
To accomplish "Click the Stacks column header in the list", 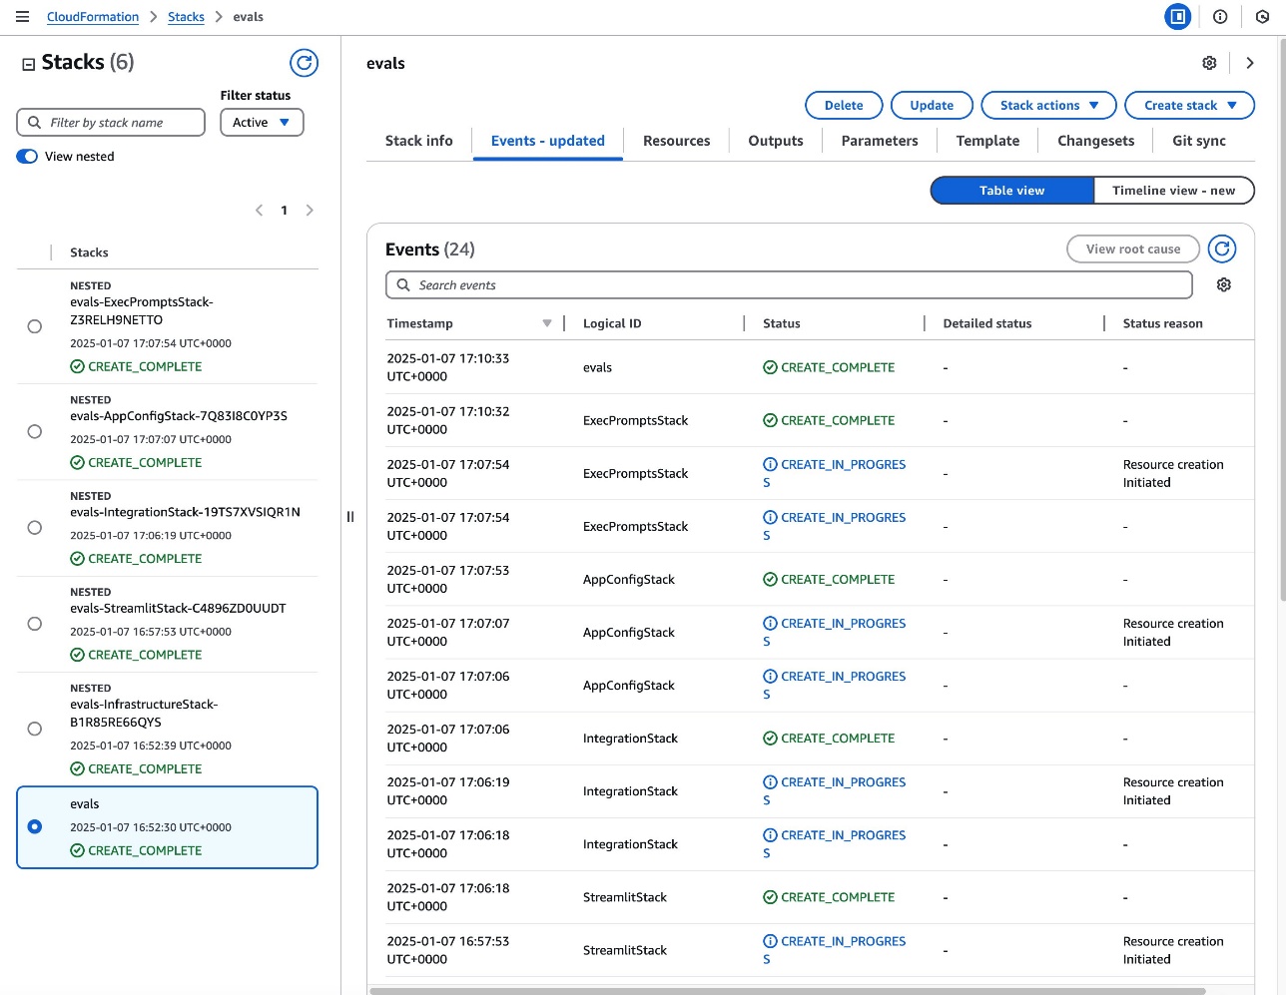I will [x=89, y=252].
